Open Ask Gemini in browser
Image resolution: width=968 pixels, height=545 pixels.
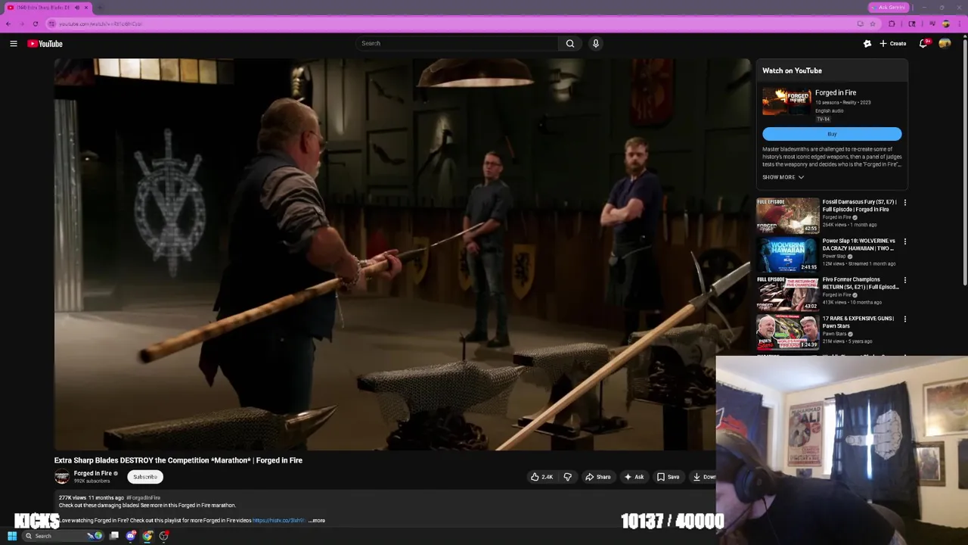(889, 8)
